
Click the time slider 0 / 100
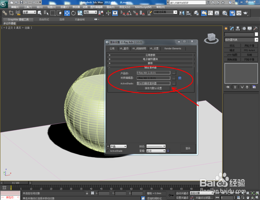(x=16, y=183)
